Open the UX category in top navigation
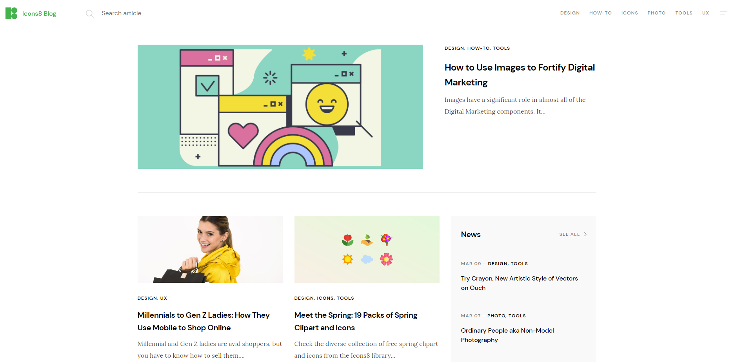Viewport: 736px width, 362px height. click(x=705, y=13)
